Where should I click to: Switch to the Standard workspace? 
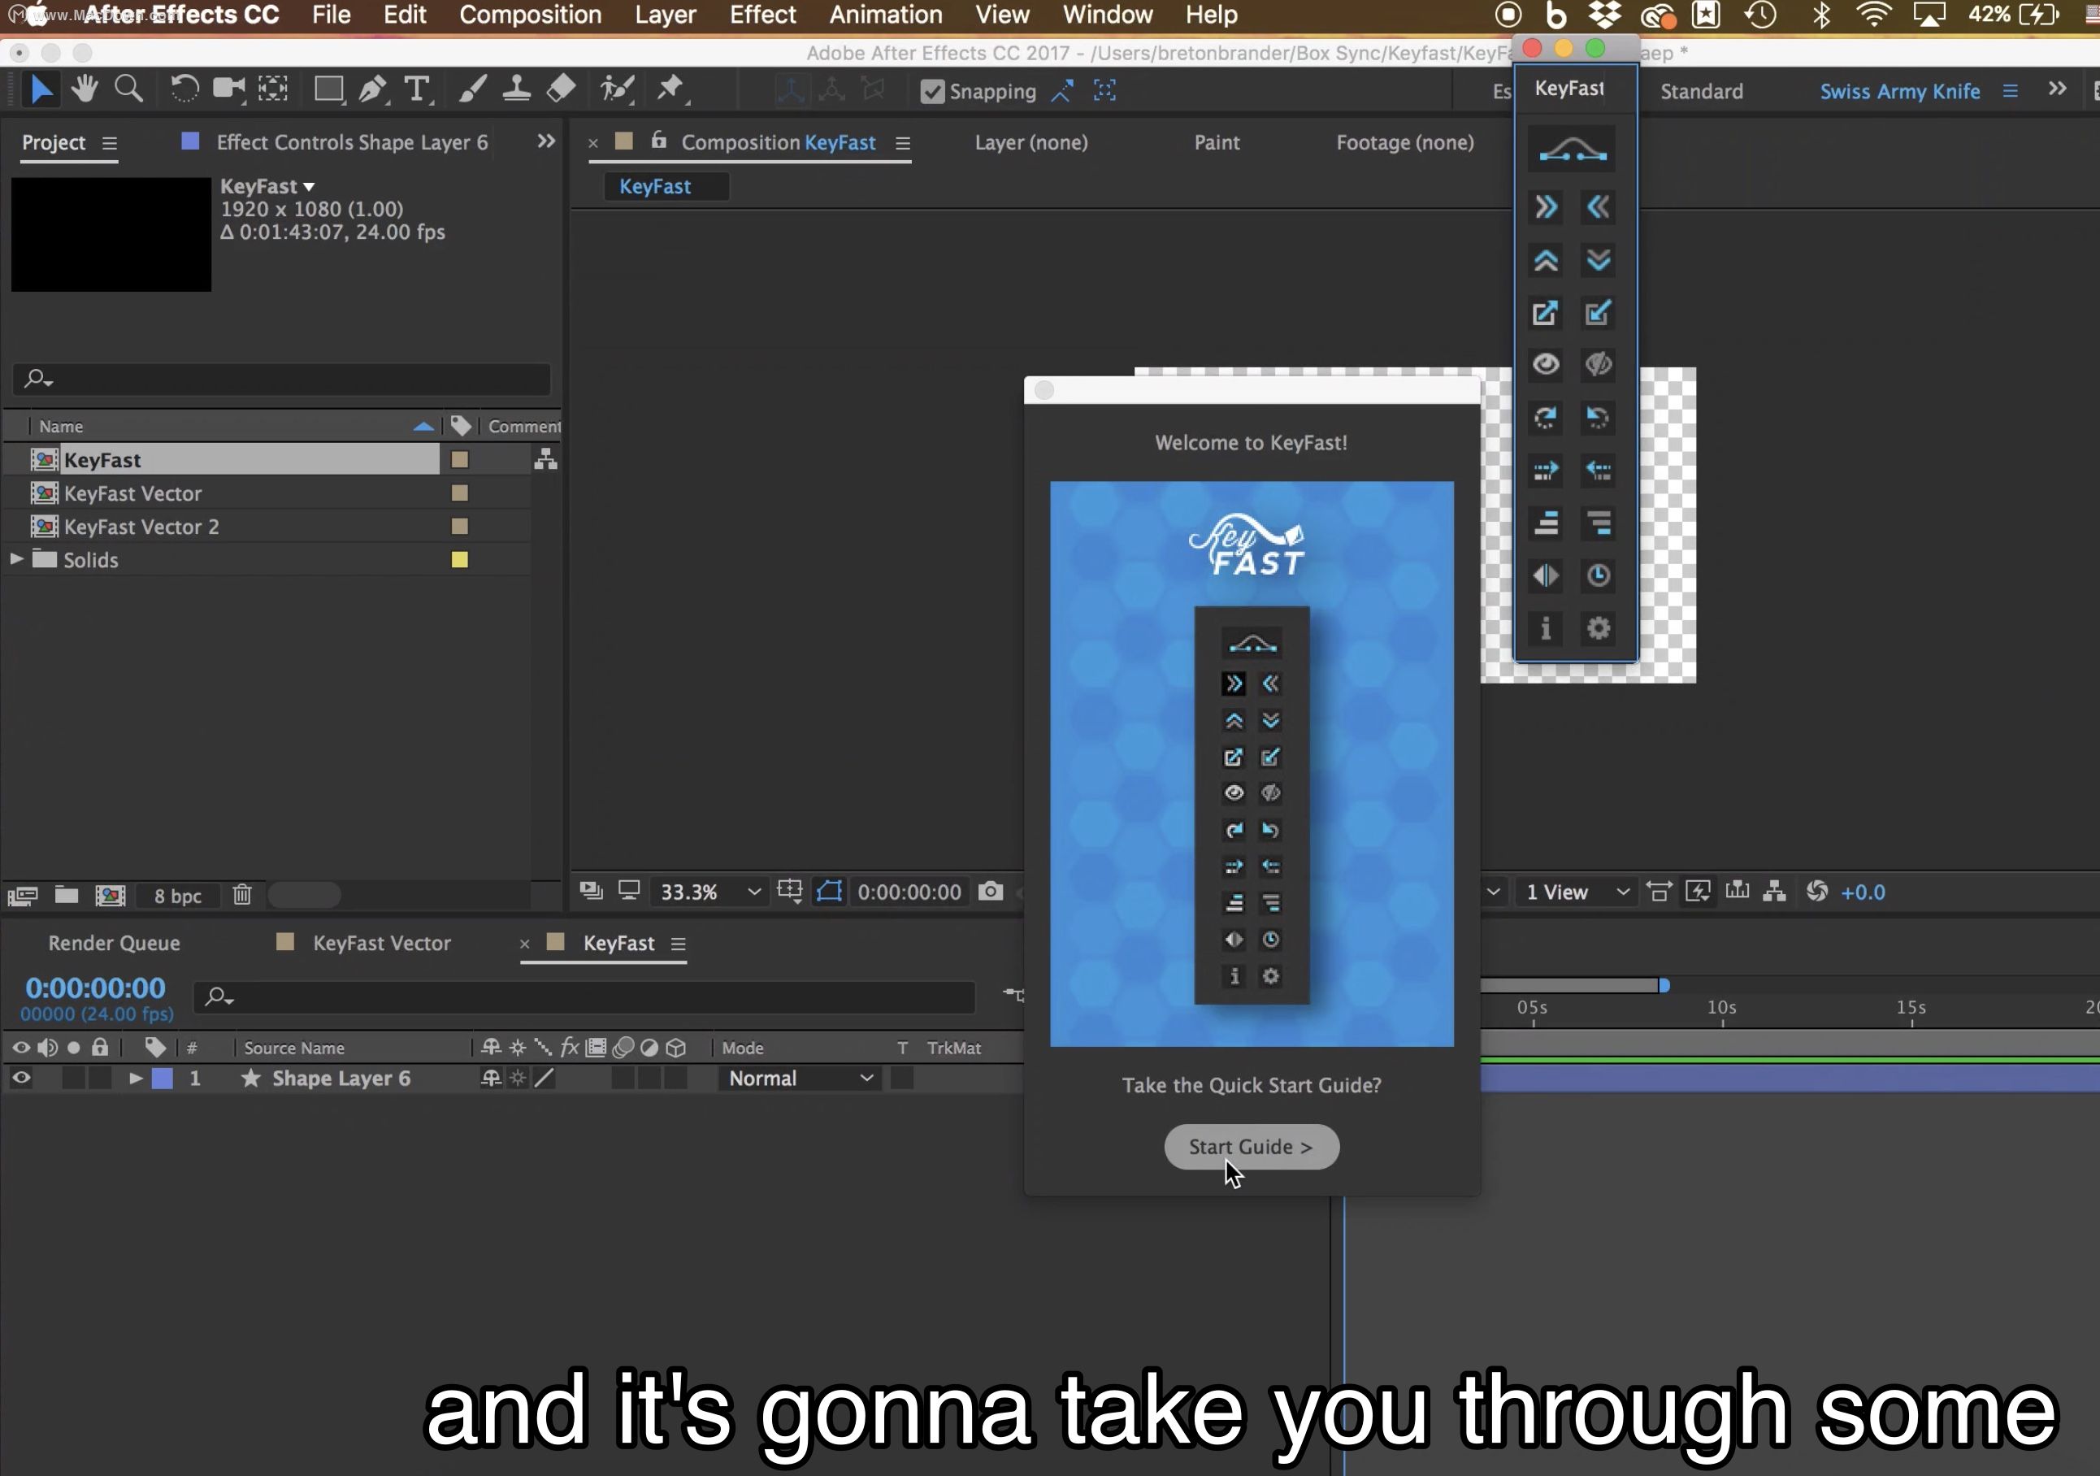click(x=1700, y=92)
